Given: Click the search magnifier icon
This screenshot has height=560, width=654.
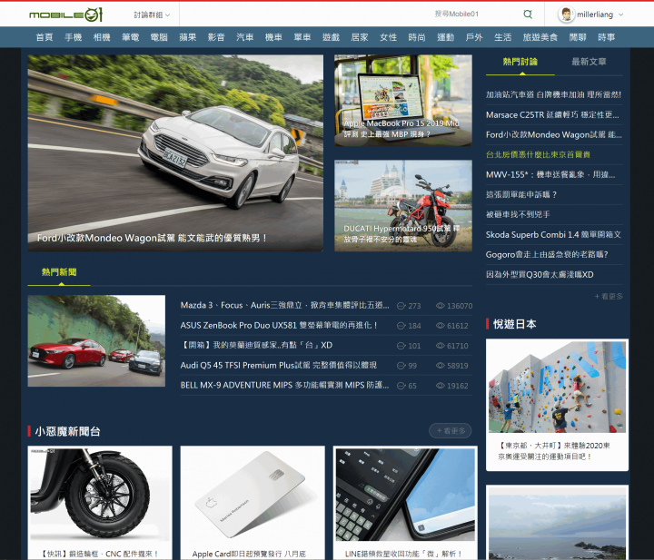Looking at the screenshot, I should [x=528, y=15].
